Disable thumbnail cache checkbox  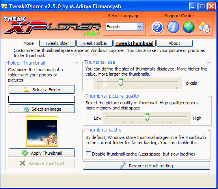(x=88, y=154)
